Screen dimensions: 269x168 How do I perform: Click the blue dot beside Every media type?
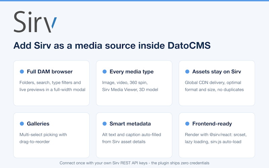(105, 72)
